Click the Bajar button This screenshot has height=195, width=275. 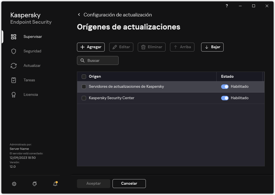(x=212, y=47)
